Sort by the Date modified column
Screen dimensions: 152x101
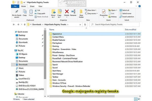tap(130, 30)
